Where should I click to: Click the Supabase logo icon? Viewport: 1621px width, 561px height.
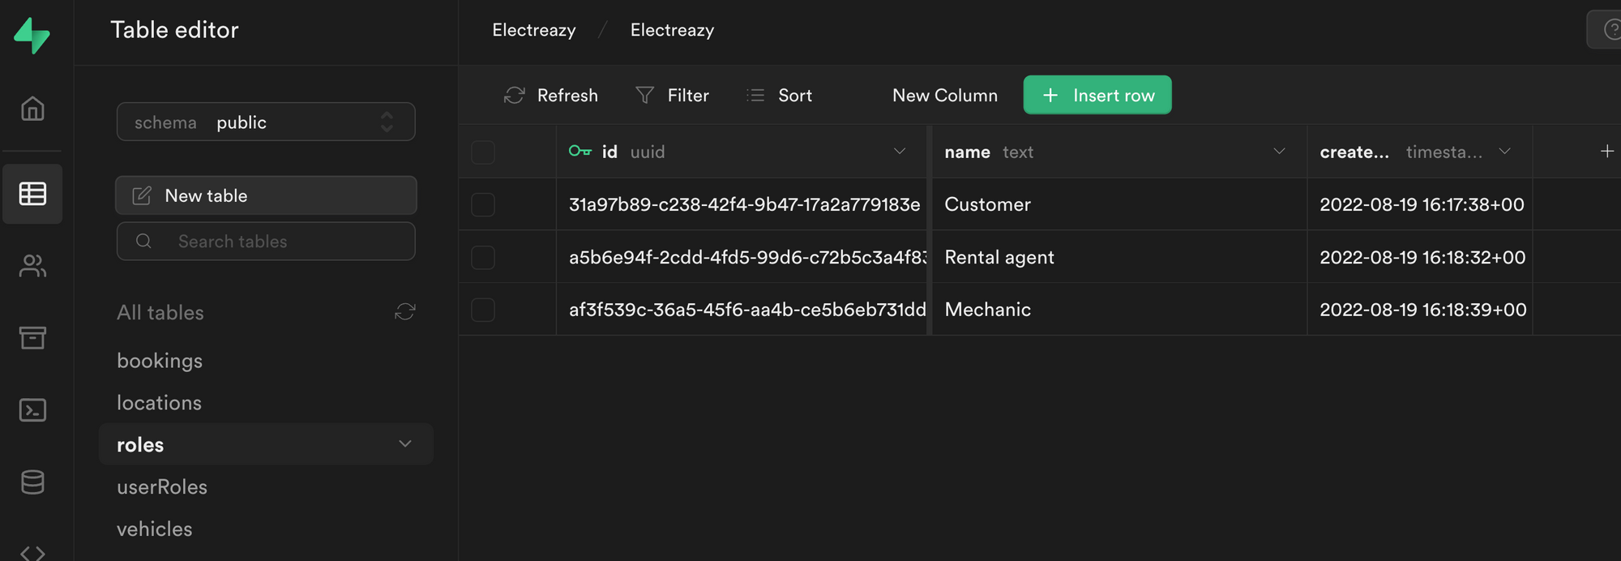32,35
